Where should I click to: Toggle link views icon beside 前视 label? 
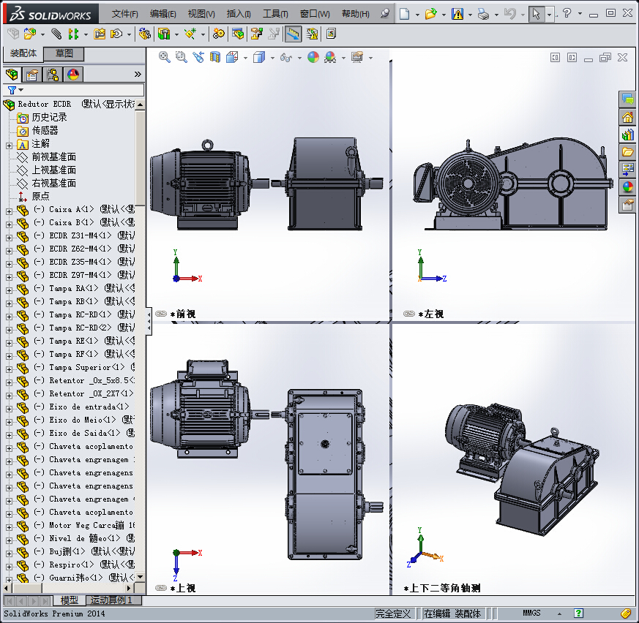click(161, 314)
